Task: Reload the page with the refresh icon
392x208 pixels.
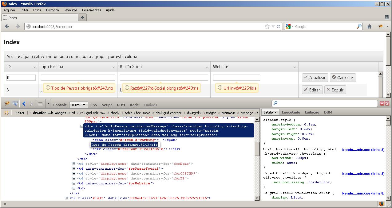Action: pyautogui.click(x=279, y=27)
